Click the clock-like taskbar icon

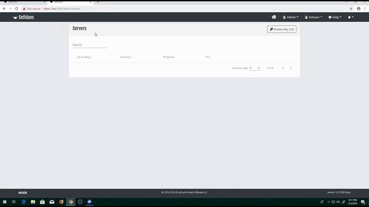coord(80,202)
